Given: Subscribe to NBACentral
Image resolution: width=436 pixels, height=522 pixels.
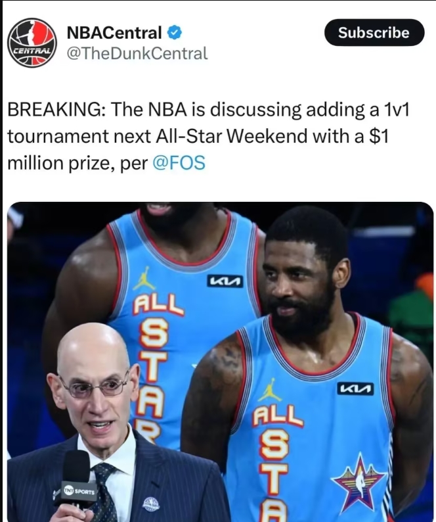Looking at the screenshot, I should [x=374, y=32].
